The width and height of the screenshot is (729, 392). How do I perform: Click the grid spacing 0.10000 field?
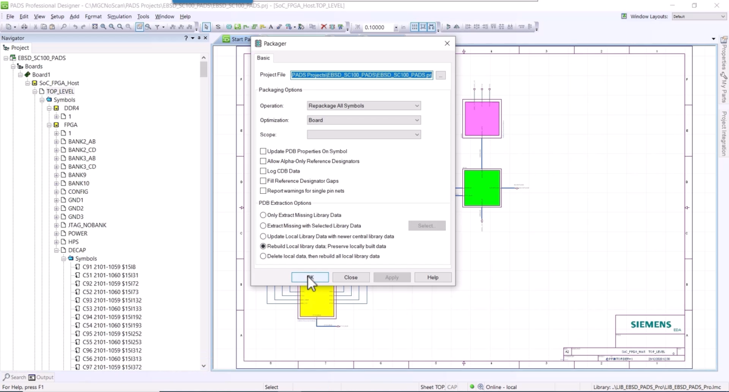pyautogui.click(x=378, y=27)
